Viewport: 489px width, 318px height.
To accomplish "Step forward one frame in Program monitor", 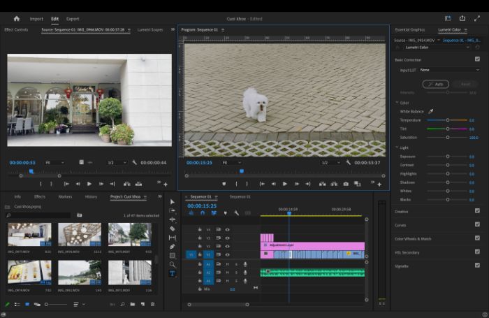I will coord(297,184).
